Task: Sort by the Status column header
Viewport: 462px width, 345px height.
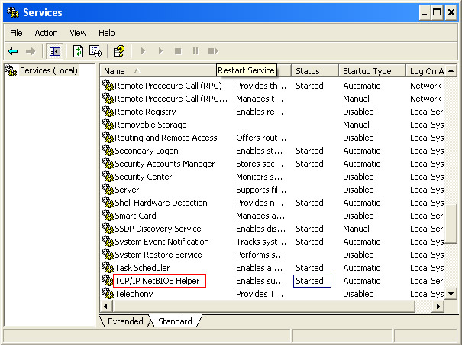Action: point(313,71)
